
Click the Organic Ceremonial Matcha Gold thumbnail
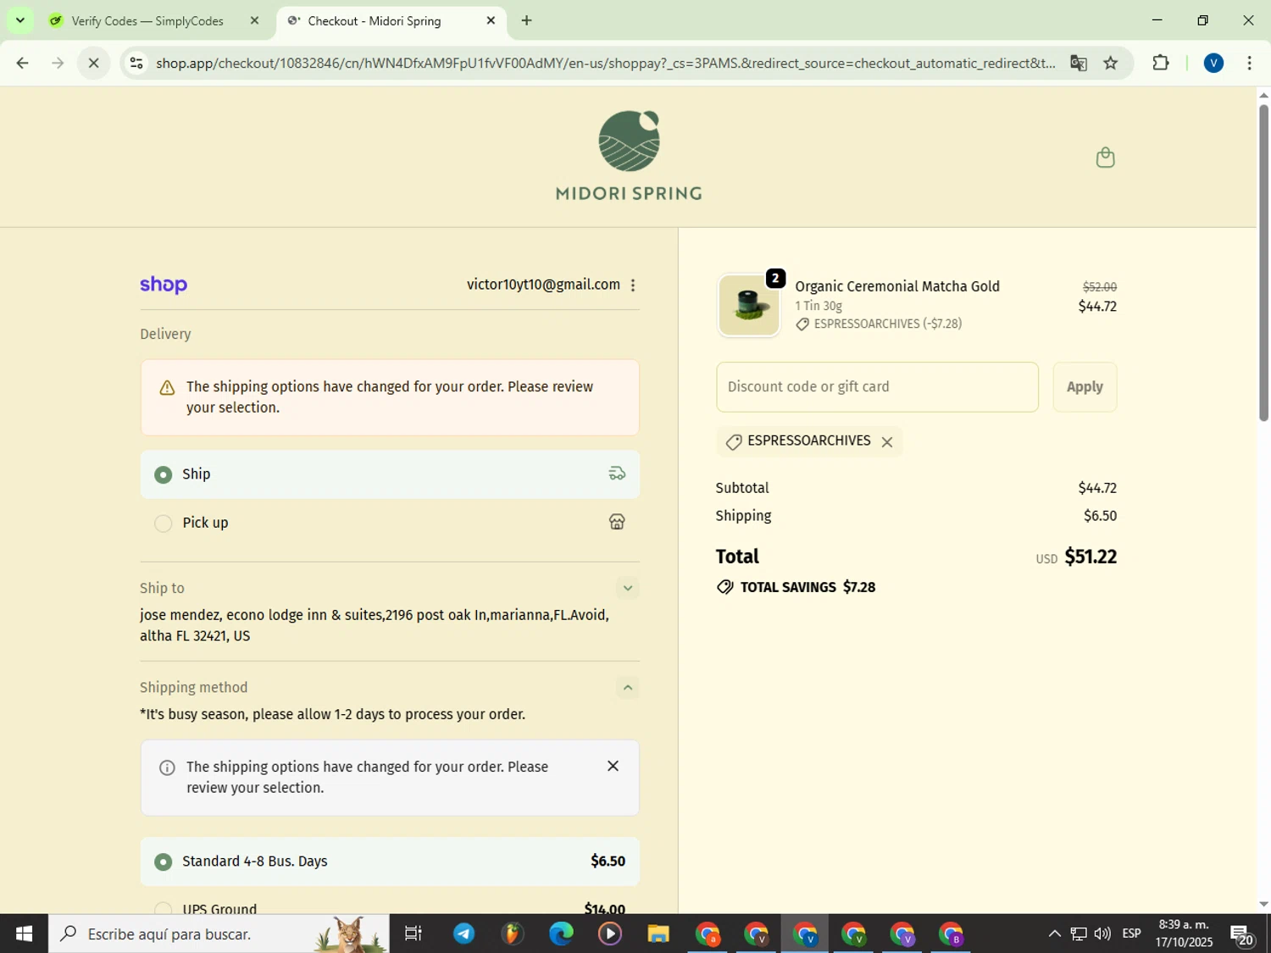[x=748, y=305]
